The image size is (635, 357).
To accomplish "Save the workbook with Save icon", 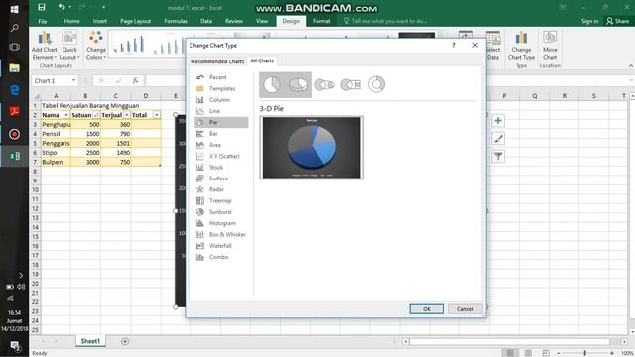I will point(42,7).
